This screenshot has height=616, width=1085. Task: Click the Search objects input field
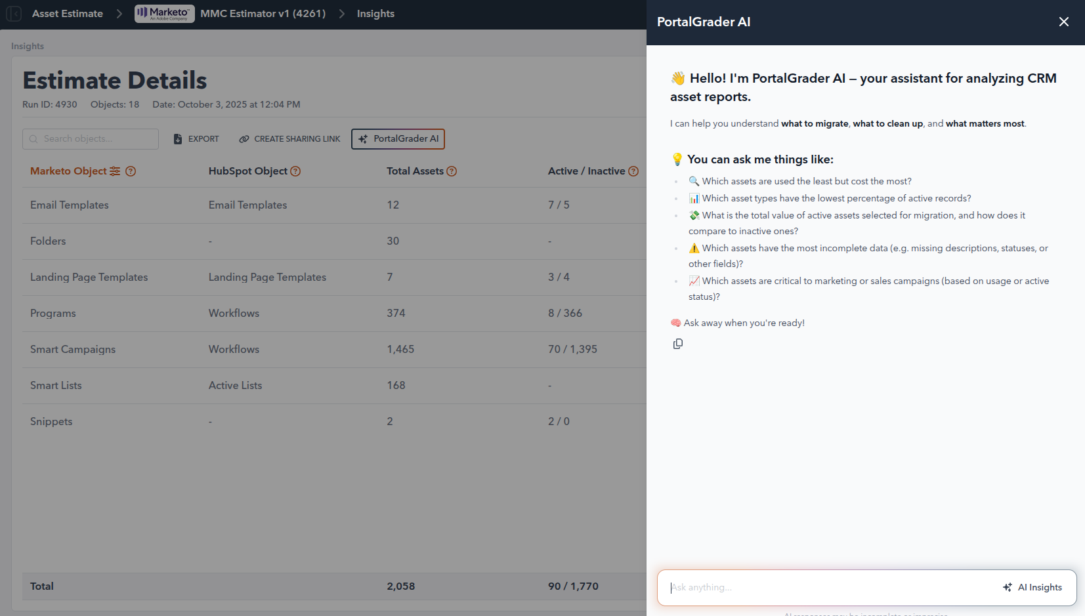tap(92, 139)
